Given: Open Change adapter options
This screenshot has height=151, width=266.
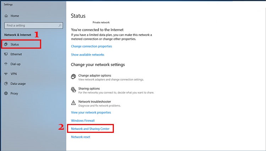Looking at the screenshot, I should (95, 75).
